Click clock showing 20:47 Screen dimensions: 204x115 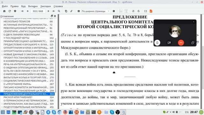[x=194, y=112]
